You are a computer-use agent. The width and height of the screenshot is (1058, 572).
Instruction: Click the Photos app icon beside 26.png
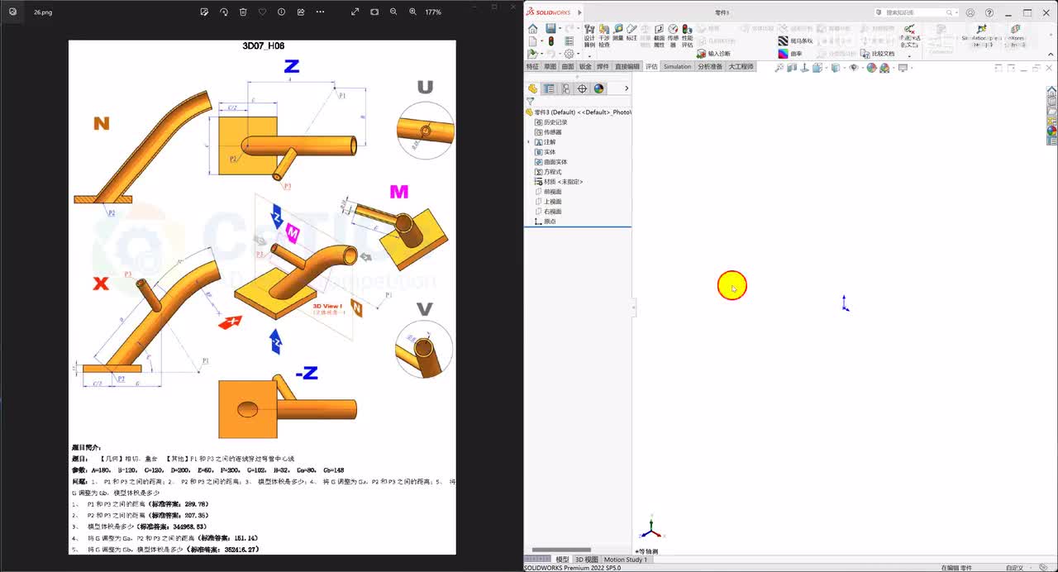pos(12,12)
